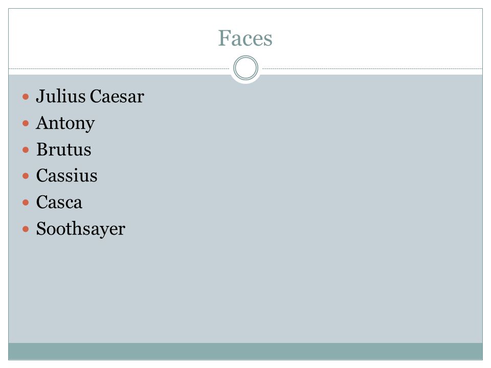491x368 pixels.
Task: Click the orange bullet beside Julius Caesar
Action: pyautogui.click(x=26, y=97)
